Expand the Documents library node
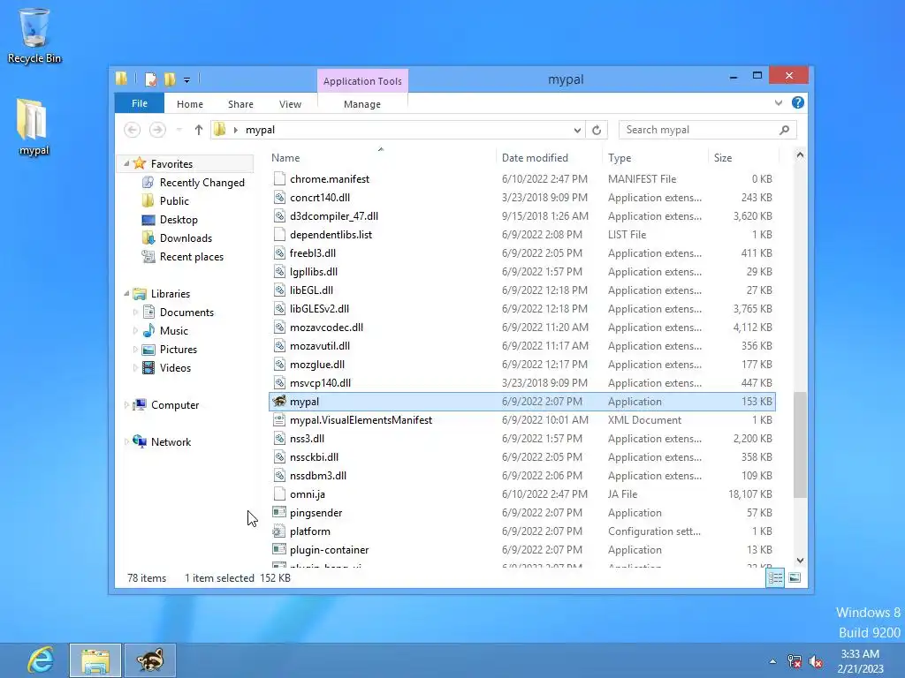 (x=135, y=312)
